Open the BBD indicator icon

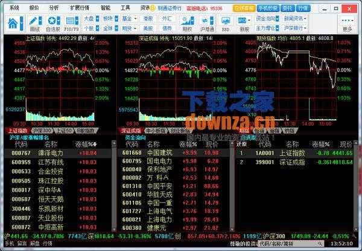coord(225,23)
